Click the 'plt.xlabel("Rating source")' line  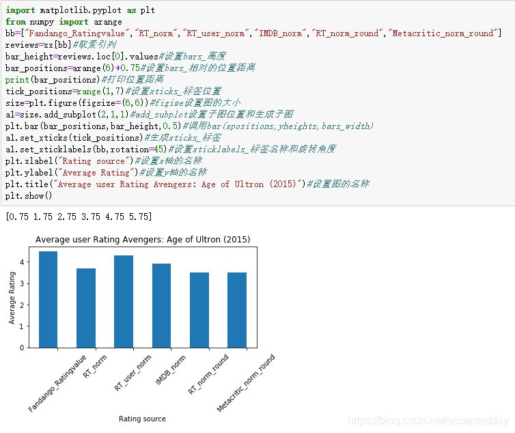(x=103, y=160)
